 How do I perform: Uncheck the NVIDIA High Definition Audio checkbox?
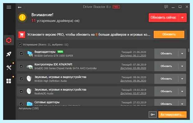click(21, 79)
